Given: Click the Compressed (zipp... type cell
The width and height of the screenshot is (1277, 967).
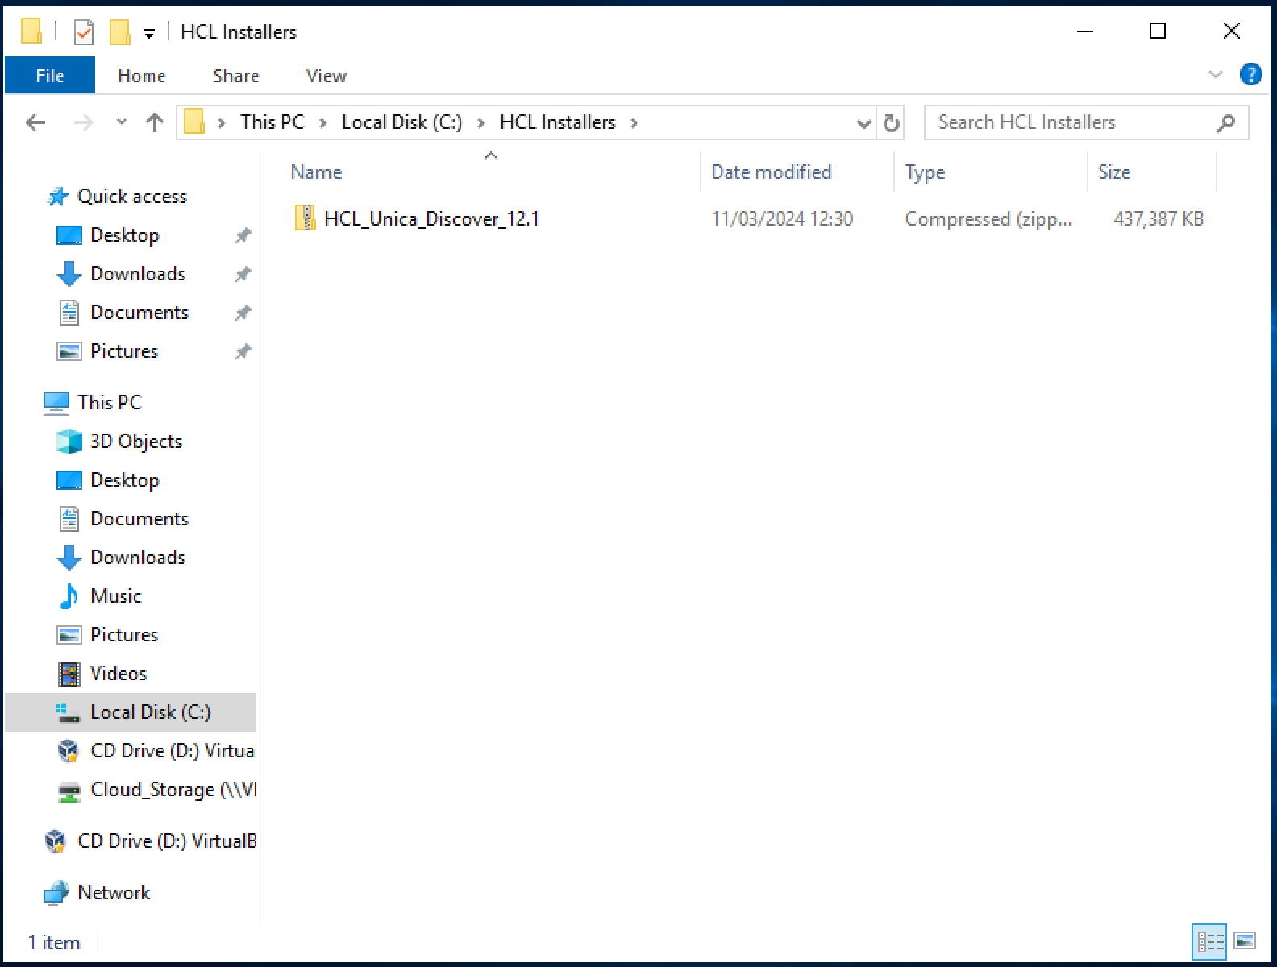Looking at the screenshot, I should pos(988,219).
